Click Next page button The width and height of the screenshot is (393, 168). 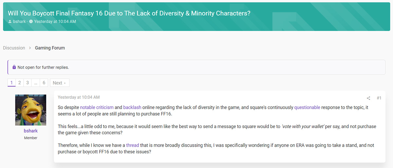coord(59,83)
